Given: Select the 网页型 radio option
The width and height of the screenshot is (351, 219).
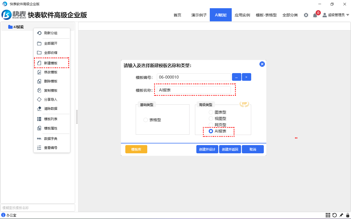Looking at the screenshot, I should pyautogui.click(x=211, y=125).
